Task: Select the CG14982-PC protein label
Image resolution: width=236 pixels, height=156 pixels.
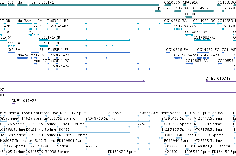Action: pos(208,50)
